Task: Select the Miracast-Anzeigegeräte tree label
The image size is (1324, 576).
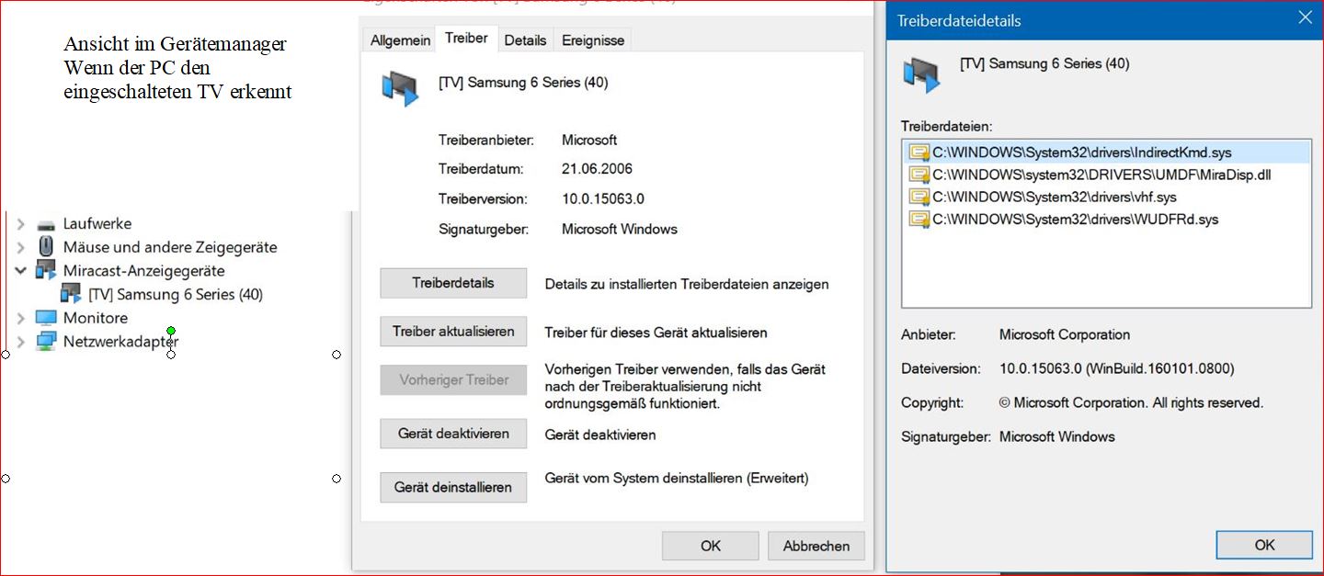Action: pos(144,271)
